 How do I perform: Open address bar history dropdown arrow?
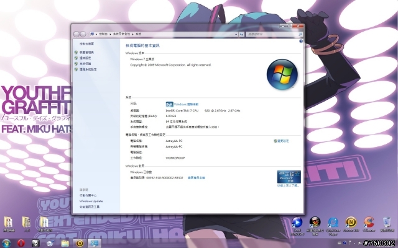236,34
